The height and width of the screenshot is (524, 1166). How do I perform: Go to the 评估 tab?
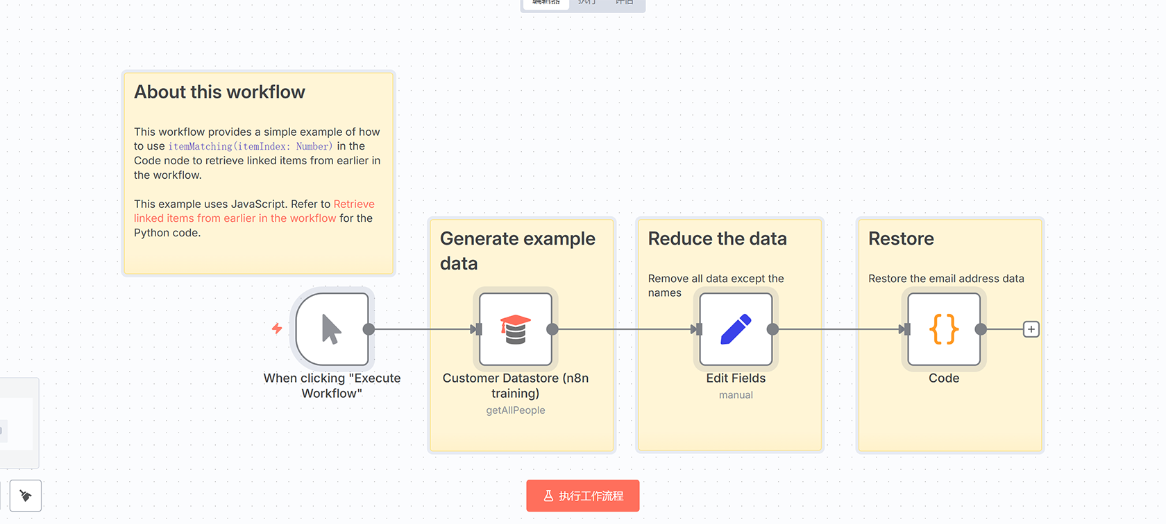tap(624, 3)
